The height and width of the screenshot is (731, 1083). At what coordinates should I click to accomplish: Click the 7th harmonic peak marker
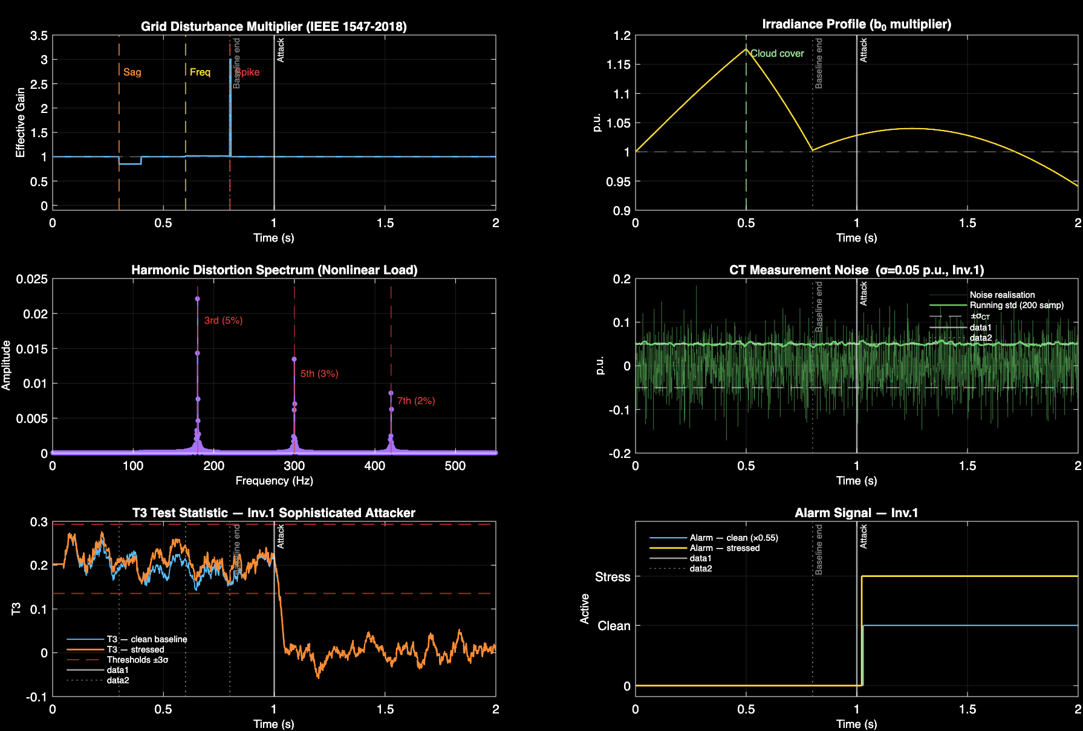[x=391, y=393]
